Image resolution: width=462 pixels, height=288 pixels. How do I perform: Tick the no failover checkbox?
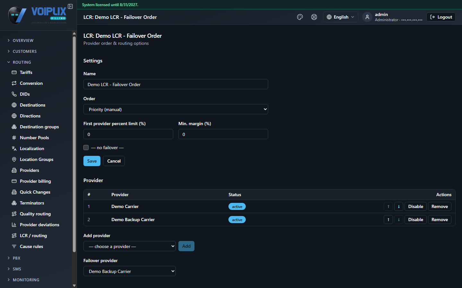86,148
